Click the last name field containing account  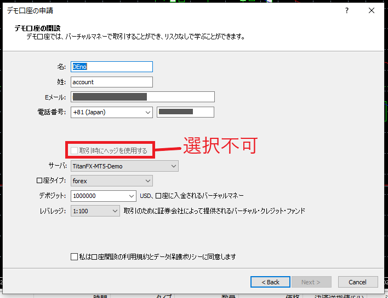click(x=112, y=82)
